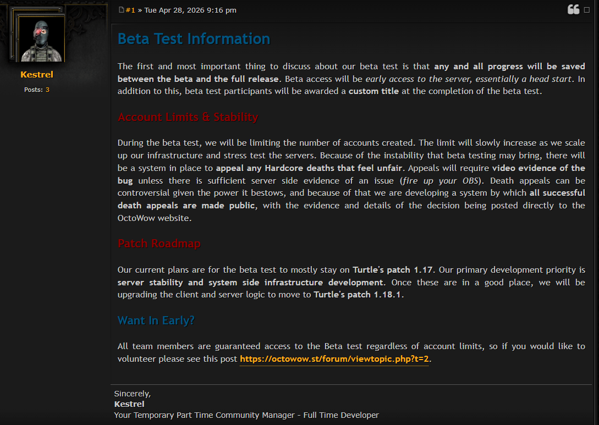Click the word Sincerely in signature
Viewport: 599px width, 425px height.
[131, 394]
